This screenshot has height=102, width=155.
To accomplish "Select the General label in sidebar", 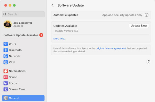I will click(14, 98).
